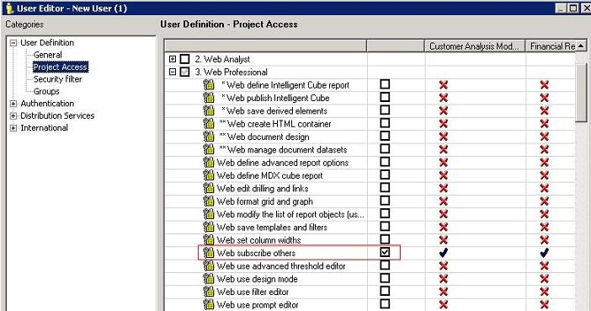
Task: Click privilege icon for Web document design
Action: (x=209, y=137)
